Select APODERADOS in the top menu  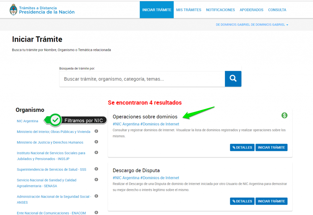(x=252, y=10)
